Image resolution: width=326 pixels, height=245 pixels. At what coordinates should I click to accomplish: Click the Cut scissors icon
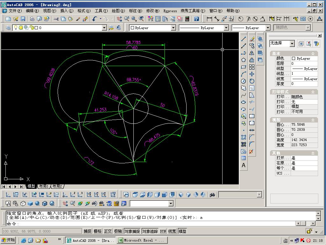[x=56, y=19]
